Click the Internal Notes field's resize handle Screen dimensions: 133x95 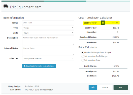(74, 54)
